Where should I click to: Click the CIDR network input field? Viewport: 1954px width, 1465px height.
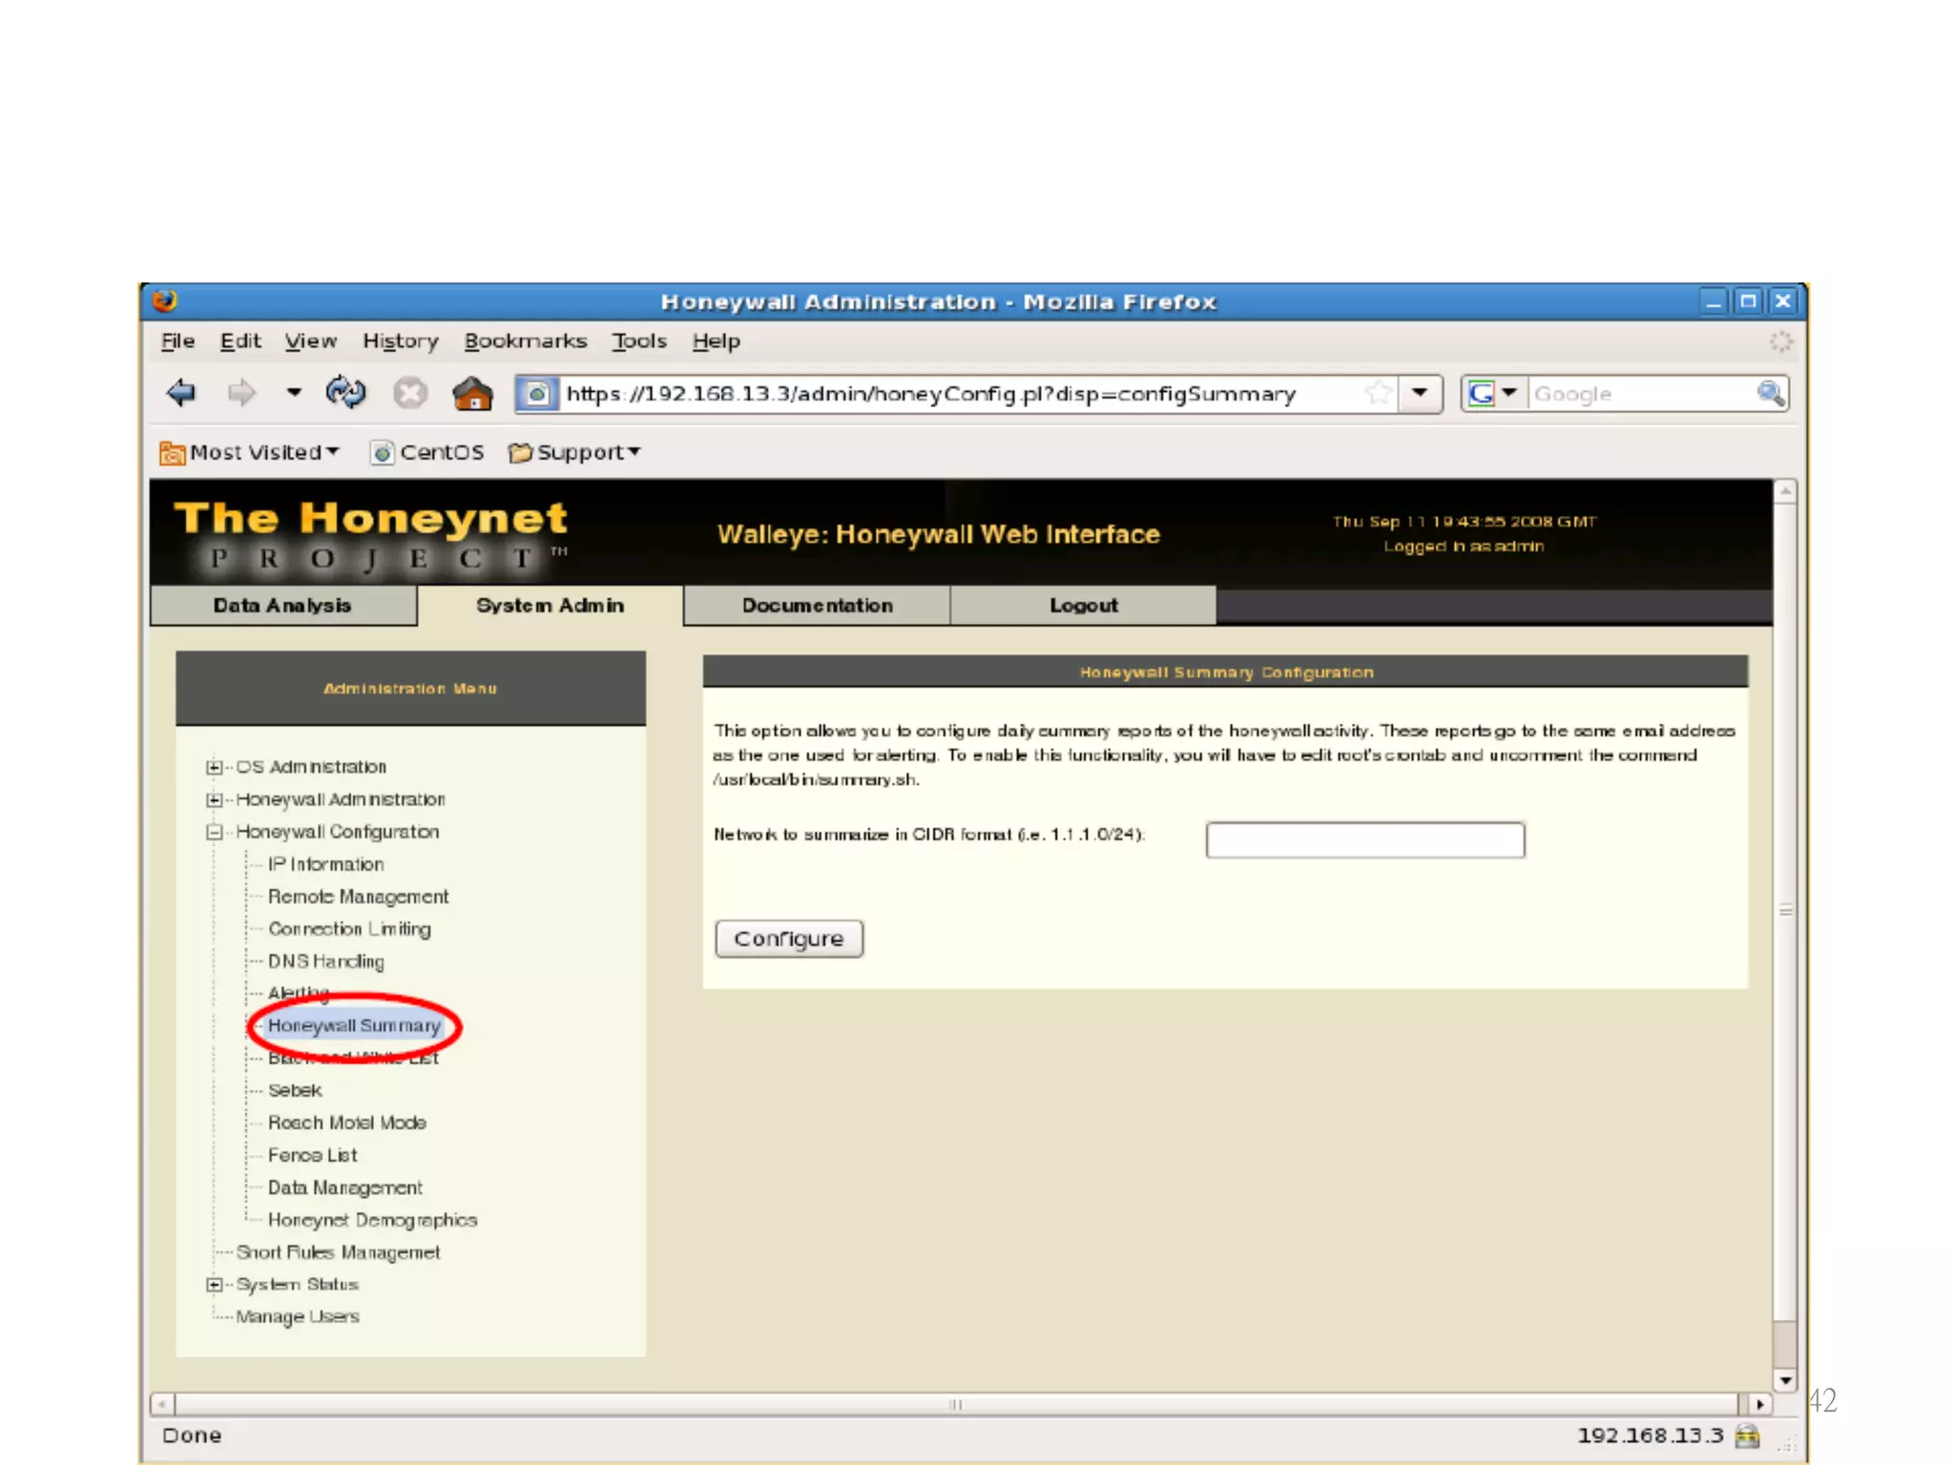point(1364,840)
